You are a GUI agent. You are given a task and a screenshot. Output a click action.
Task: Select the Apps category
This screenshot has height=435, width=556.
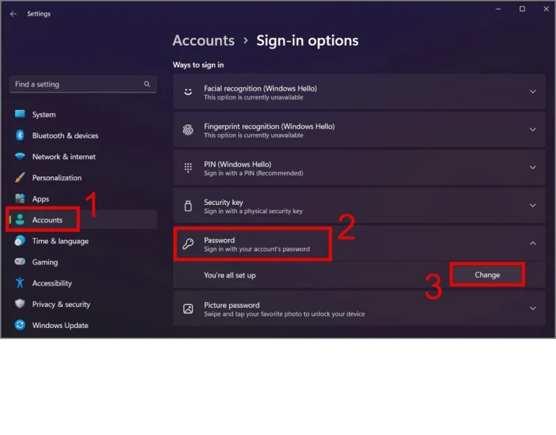tap(83, 199)
